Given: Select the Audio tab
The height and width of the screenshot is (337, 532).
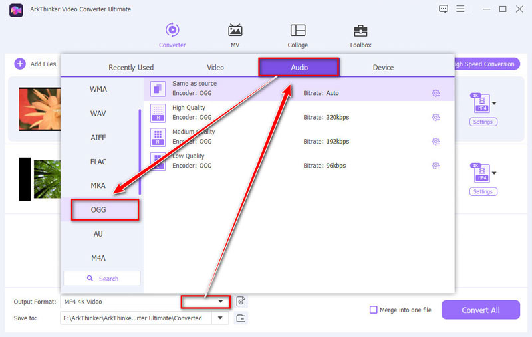Looking at the screenshot, I should point(299,67).
